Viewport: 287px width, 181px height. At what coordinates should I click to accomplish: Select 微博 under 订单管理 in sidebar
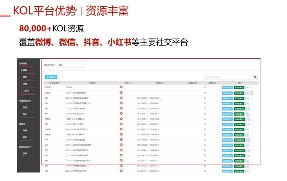25,70
